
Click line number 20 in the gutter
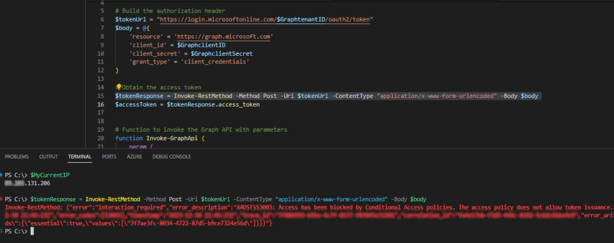[101, 138]
